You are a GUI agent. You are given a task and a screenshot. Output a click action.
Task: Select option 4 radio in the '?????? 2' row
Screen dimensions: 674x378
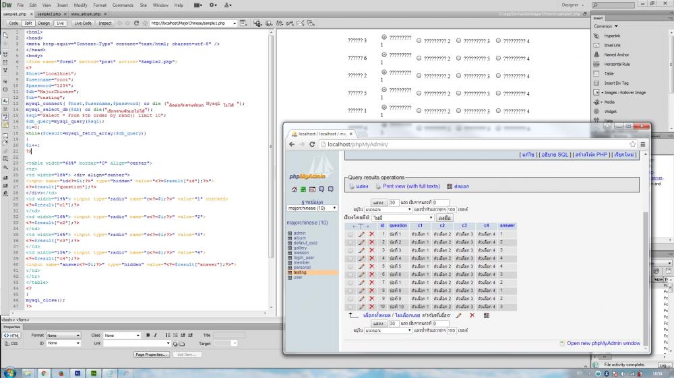(x=498, y=75)
